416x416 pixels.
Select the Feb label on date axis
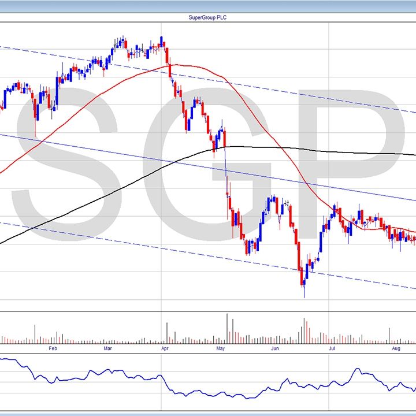point(53,348)
